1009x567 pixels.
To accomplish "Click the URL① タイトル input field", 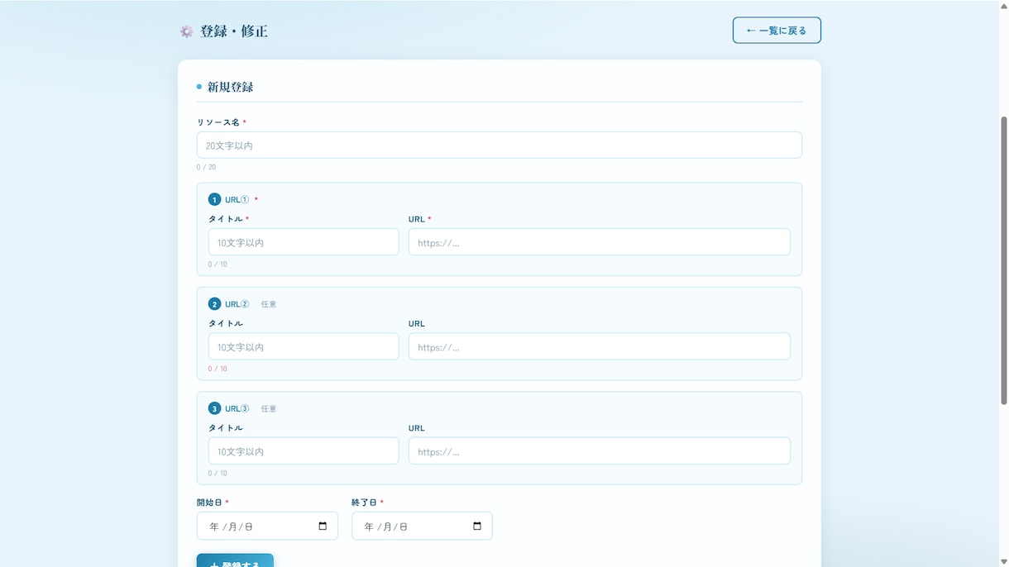I will click(x=304, y=242).
